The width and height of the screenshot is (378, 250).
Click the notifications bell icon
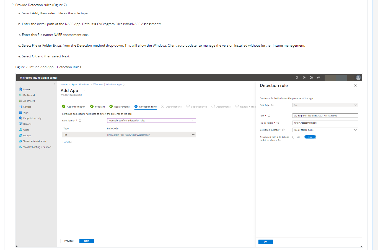tap(297, 78)
